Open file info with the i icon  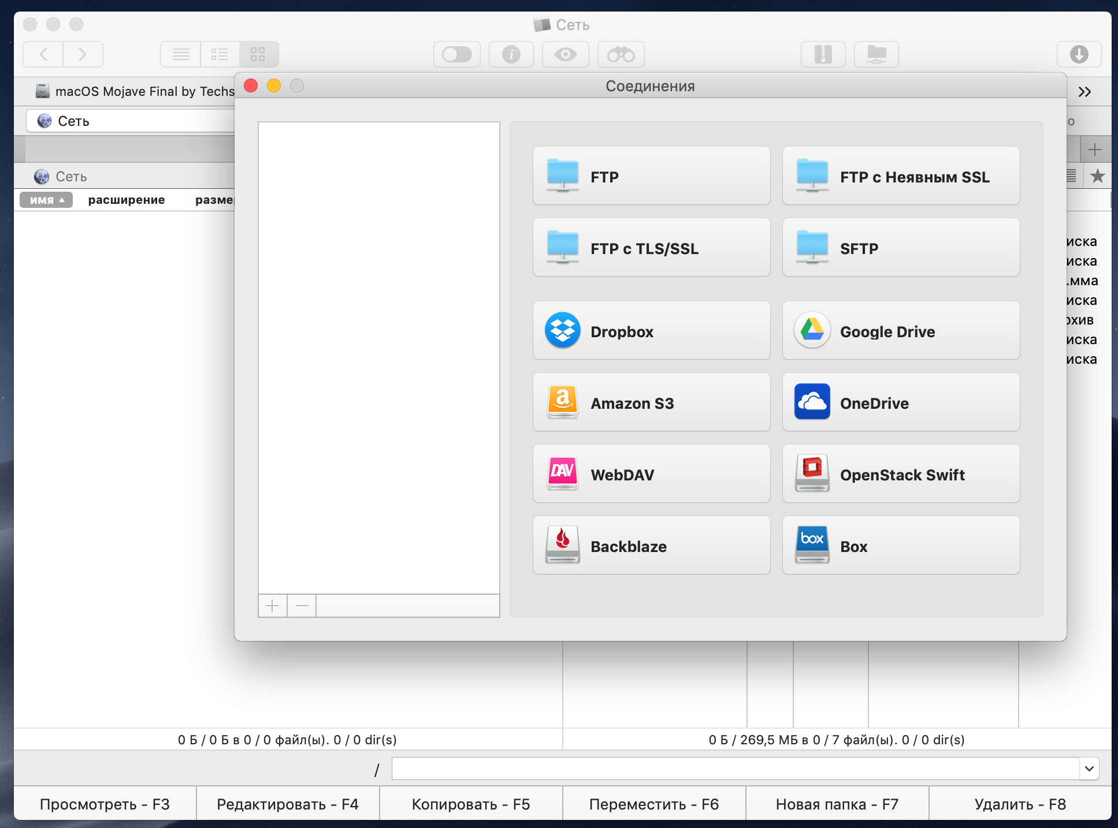[511, 54]
